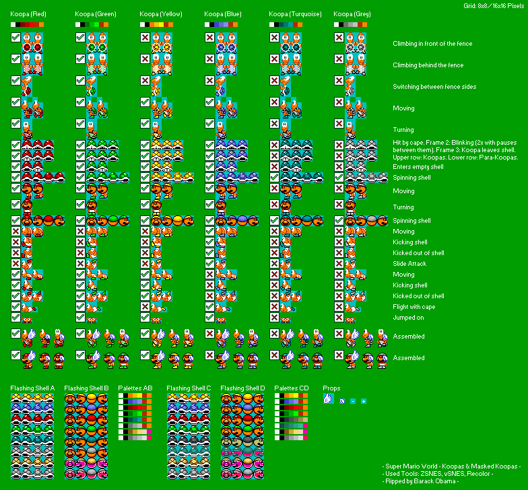Toggle red Koopa Jumped on checkbox

click(x=15, y=318)
